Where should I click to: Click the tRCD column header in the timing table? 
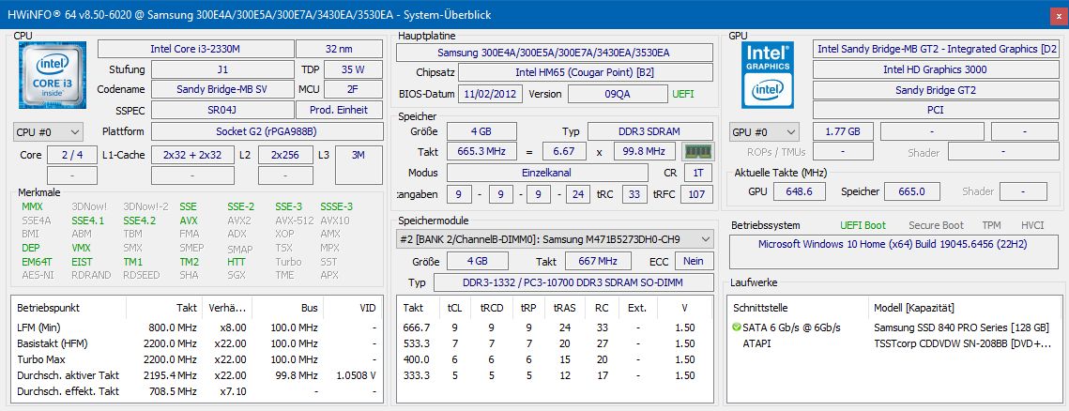click(x=491, y=308)
